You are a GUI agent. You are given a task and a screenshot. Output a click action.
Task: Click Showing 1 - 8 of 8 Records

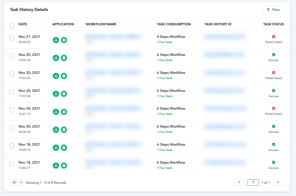point(46,183)
